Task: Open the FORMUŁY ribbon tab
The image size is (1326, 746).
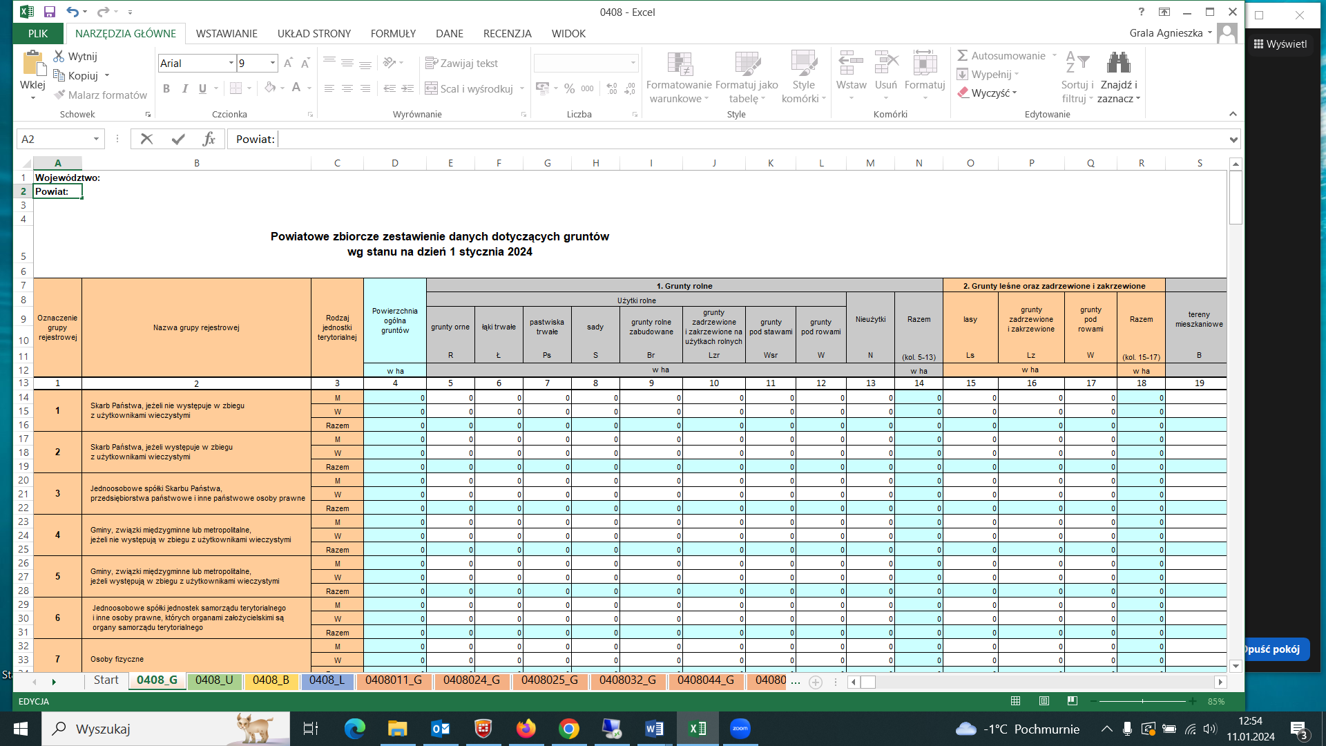Action: tap(393, 33)
